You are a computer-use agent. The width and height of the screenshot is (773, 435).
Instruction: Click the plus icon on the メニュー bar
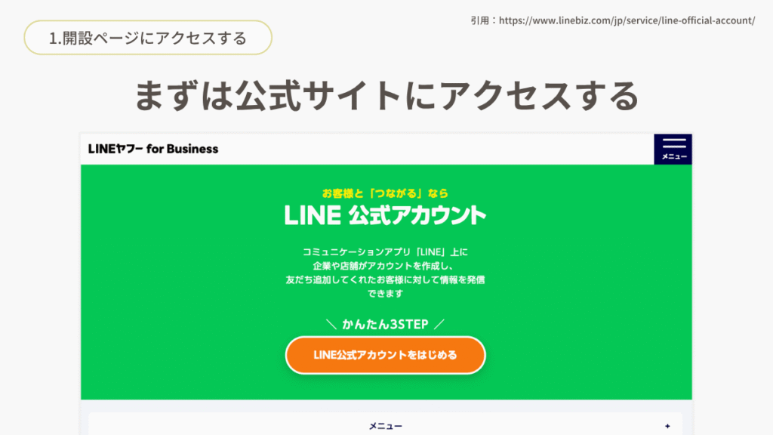(667, 426)
